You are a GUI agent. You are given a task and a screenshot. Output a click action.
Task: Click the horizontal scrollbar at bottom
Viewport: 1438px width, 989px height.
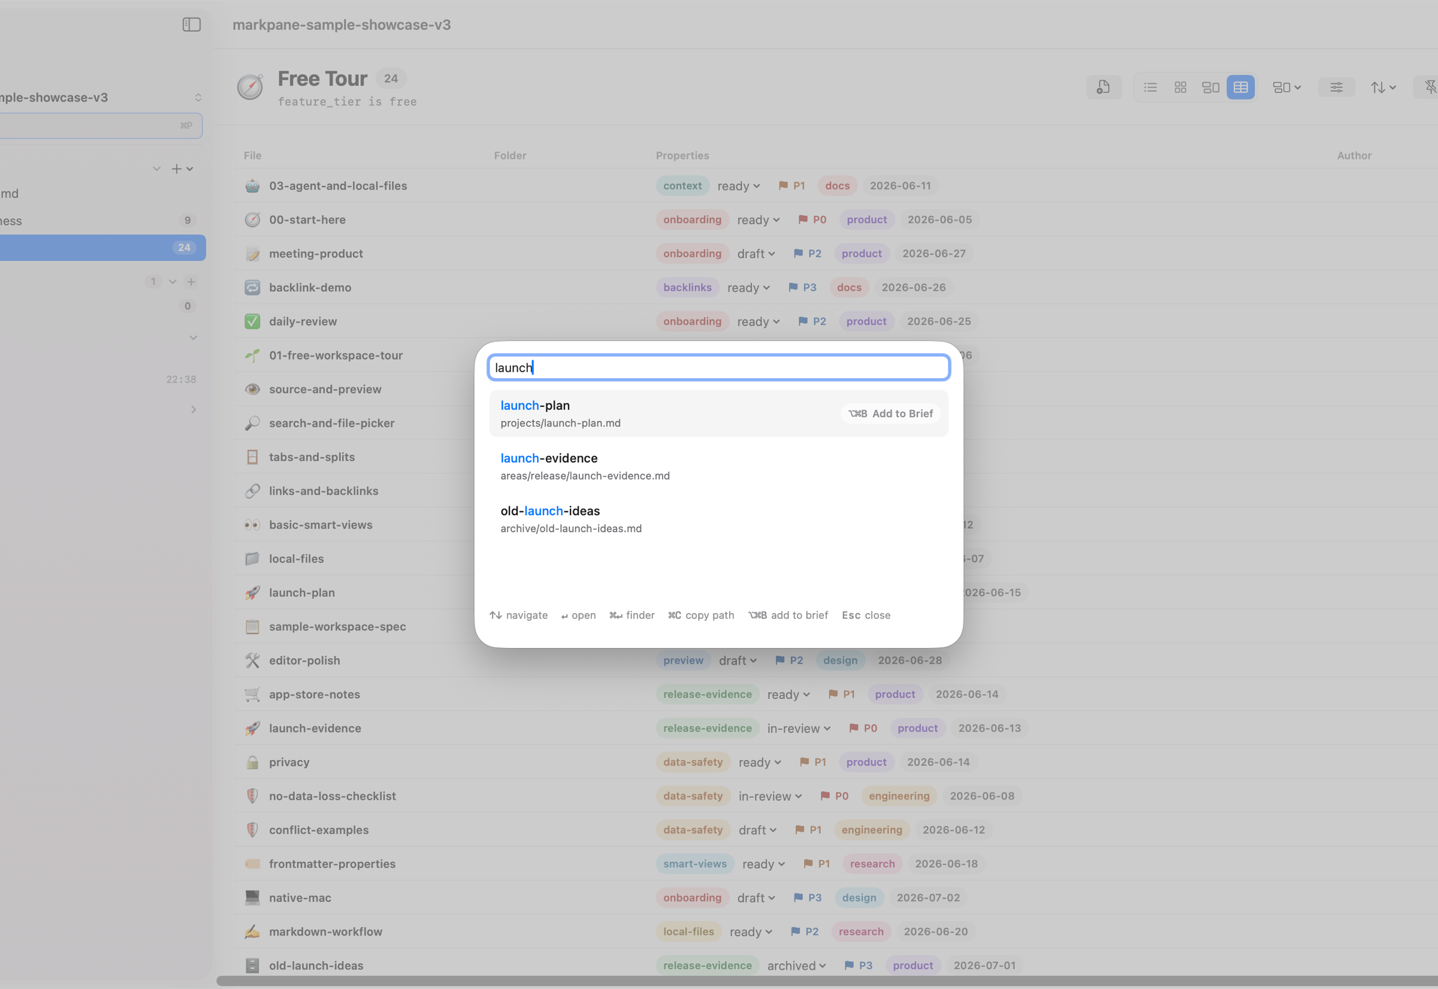click(x=827, y=982)
